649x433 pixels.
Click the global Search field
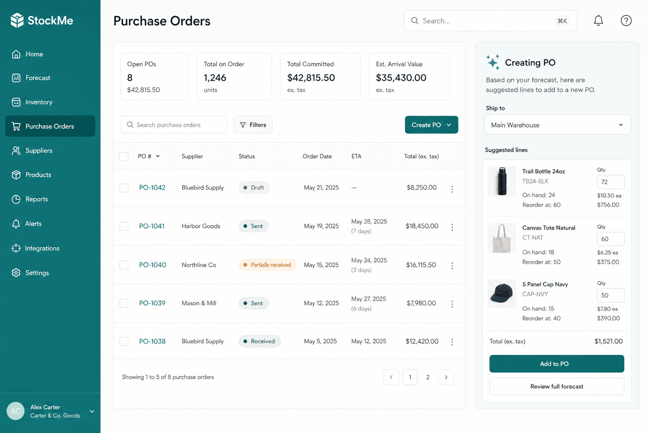pos(490,21)
